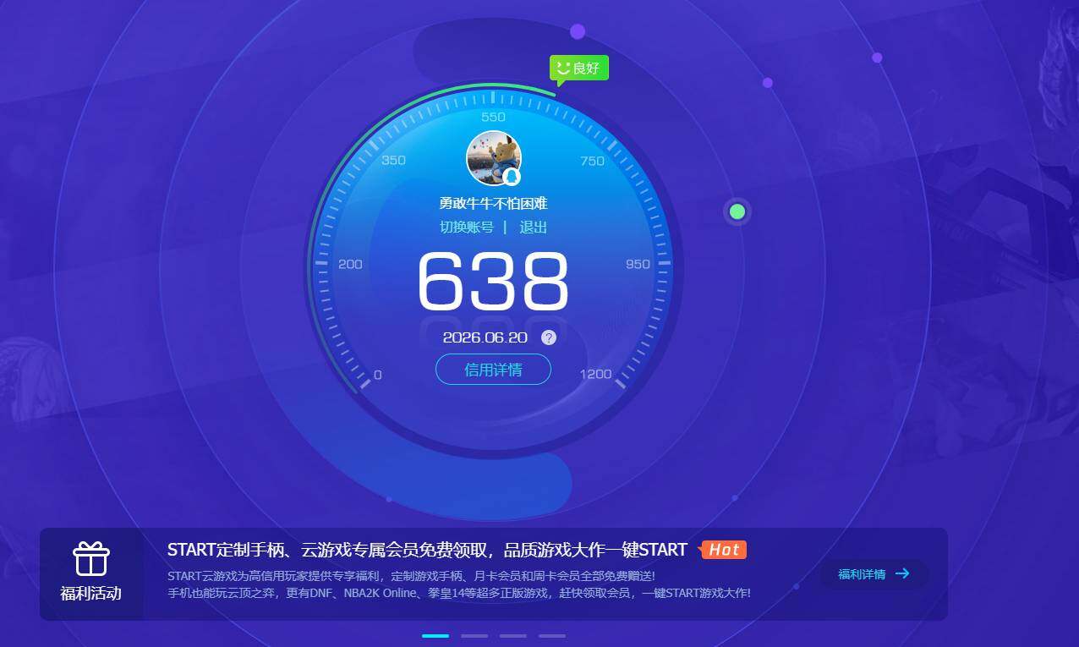Select the second carousel indicator
Viewport: 1079px width, 647px height.
pos(474,635)
